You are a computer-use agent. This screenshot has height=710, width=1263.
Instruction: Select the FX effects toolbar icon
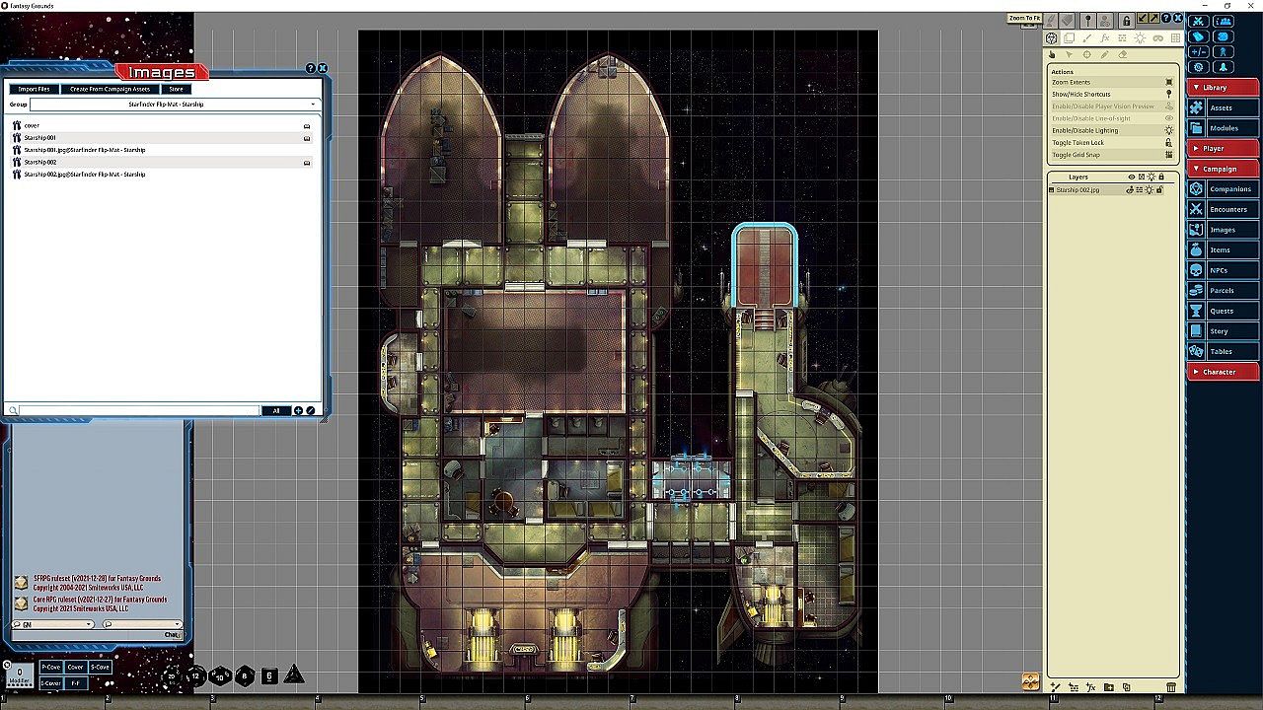1105,38
